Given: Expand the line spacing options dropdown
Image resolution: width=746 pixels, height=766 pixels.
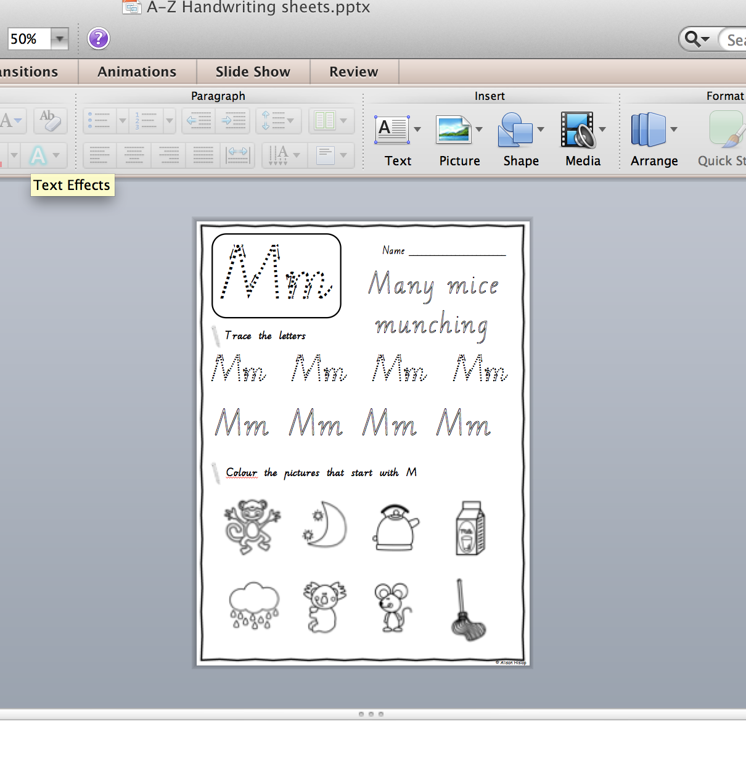Looking at the screenshot, I should point(290,121).
